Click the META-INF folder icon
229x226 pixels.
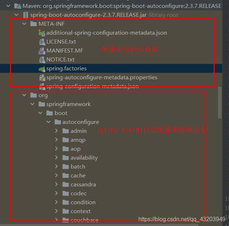(34, 24)
